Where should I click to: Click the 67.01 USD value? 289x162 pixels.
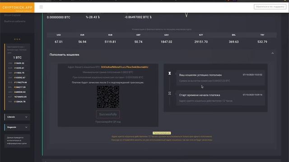59,42
